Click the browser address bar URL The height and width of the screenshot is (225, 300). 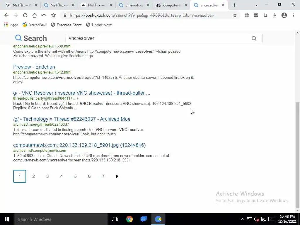pyautogui.click(x=142, y=15)
